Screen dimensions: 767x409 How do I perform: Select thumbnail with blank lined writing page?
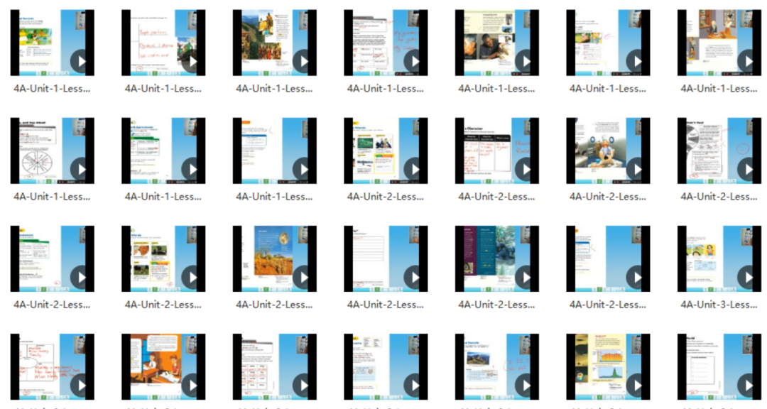(x=386, y=258)
